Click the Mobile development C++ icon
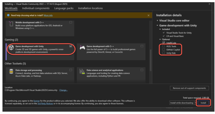215x114 pixels. (11, 24)
